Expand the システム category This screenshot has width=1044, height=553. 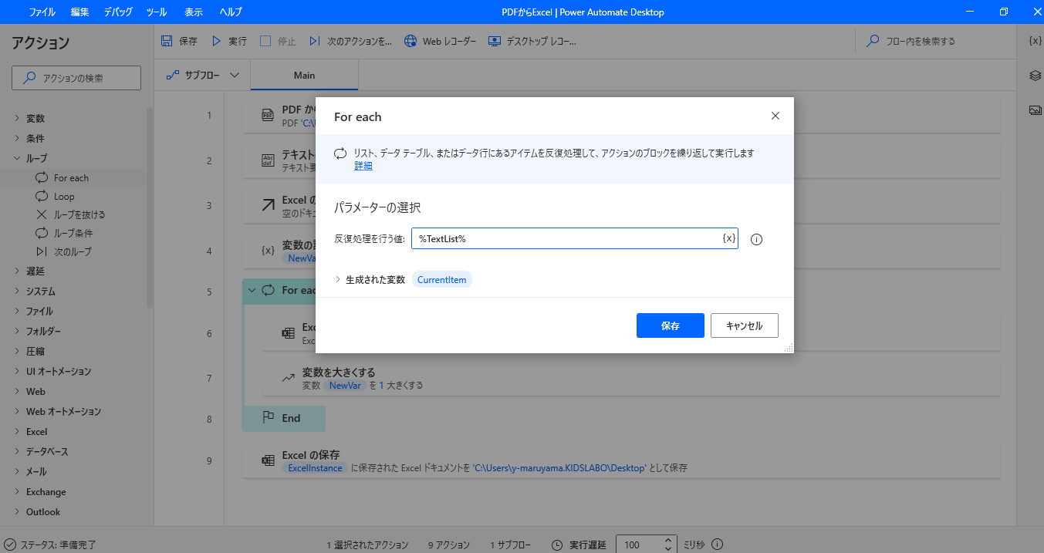point(17,291)
